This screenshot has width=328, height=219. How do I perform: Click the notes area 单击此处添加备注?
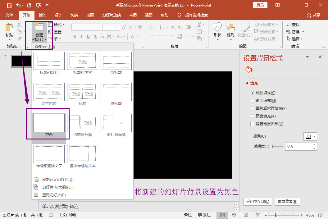coord(60,207)
